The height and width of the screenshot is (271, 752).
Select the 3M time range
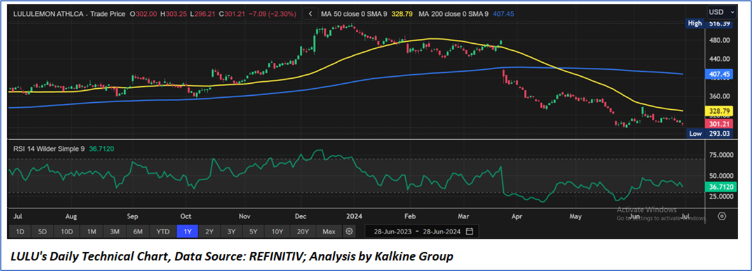pyautogui.click(x=114, y=232)
